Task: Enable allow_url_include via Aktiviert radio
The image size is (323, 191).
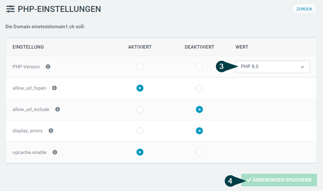Action: point(140,109)
